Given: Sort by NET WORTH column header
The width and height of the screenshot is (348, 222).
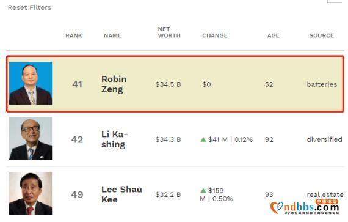Looking at the screenshot, I should tap(169, 32).
